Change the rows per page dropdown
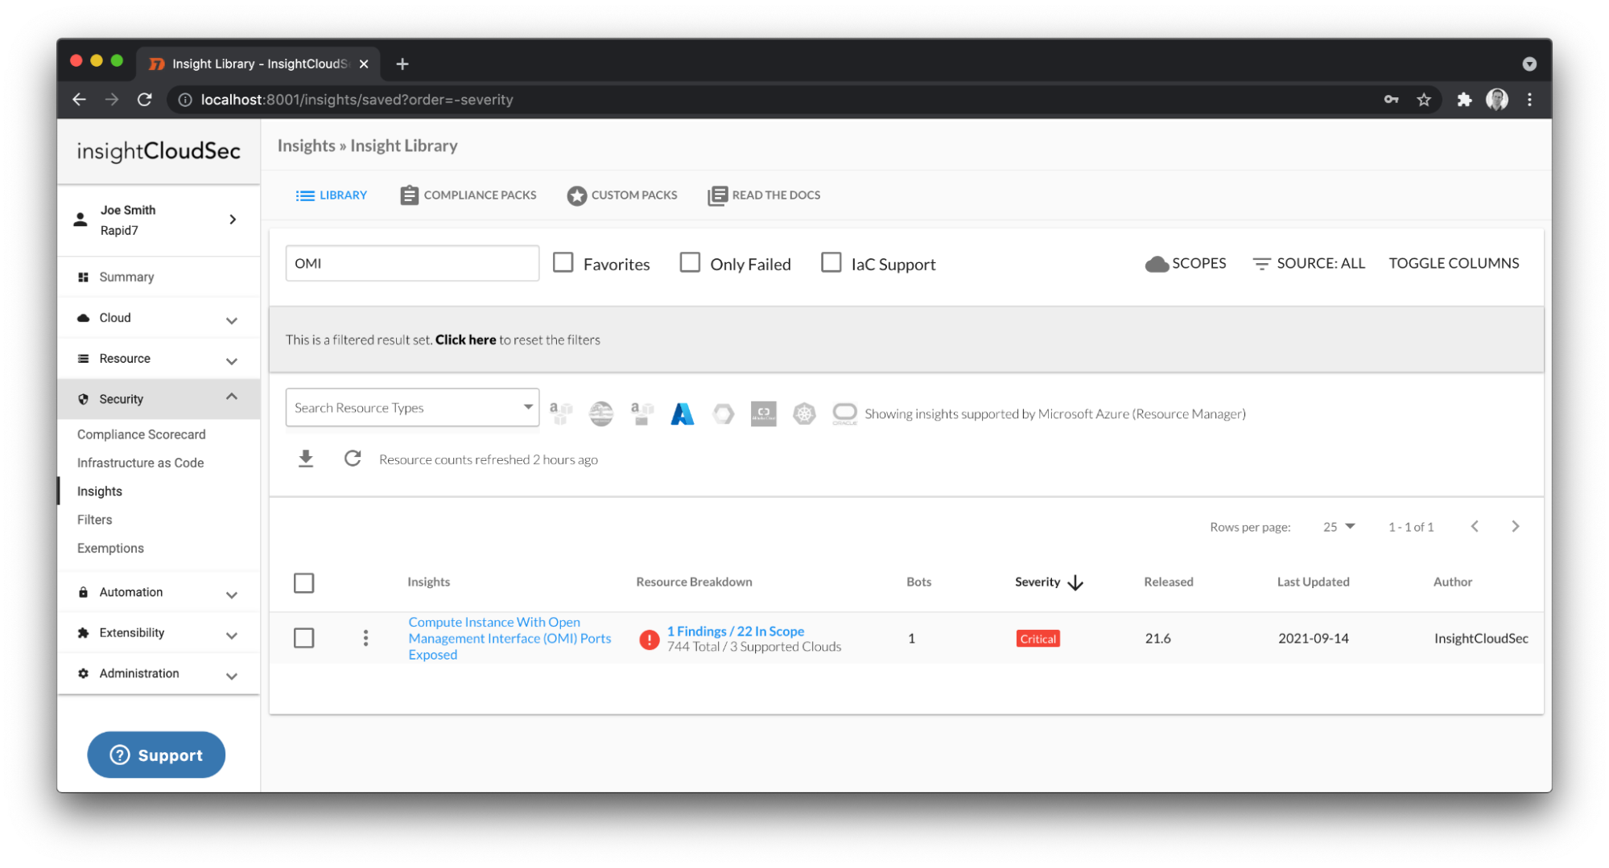Screen dimensions: 1609x868 click(x=1339, y=527)
